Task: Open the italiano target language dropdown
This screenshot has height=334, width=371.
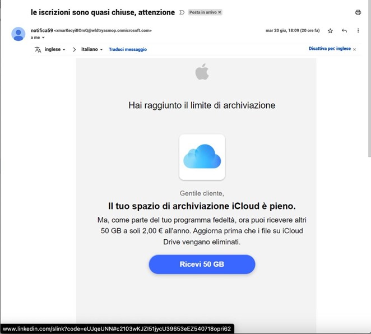Action: 92,49
